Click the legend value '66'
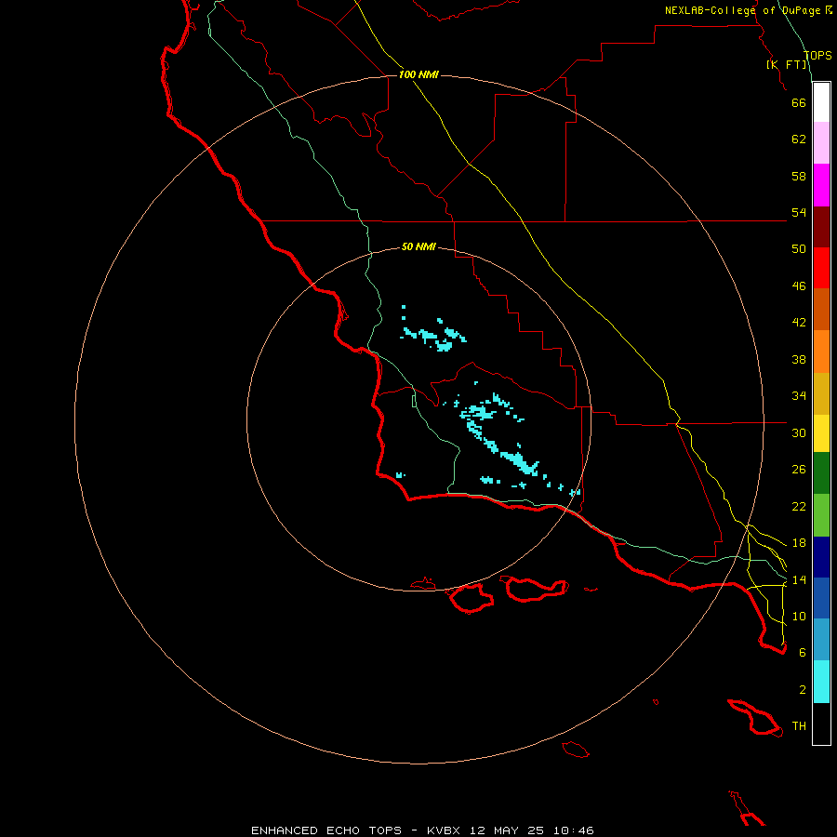 coord(799,102)
